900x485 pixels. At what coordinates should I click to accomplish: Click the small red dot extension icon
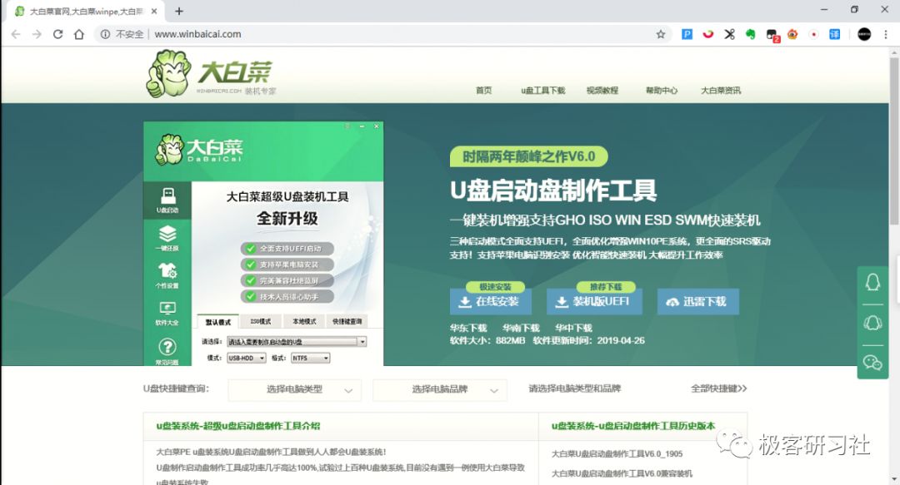813,34
